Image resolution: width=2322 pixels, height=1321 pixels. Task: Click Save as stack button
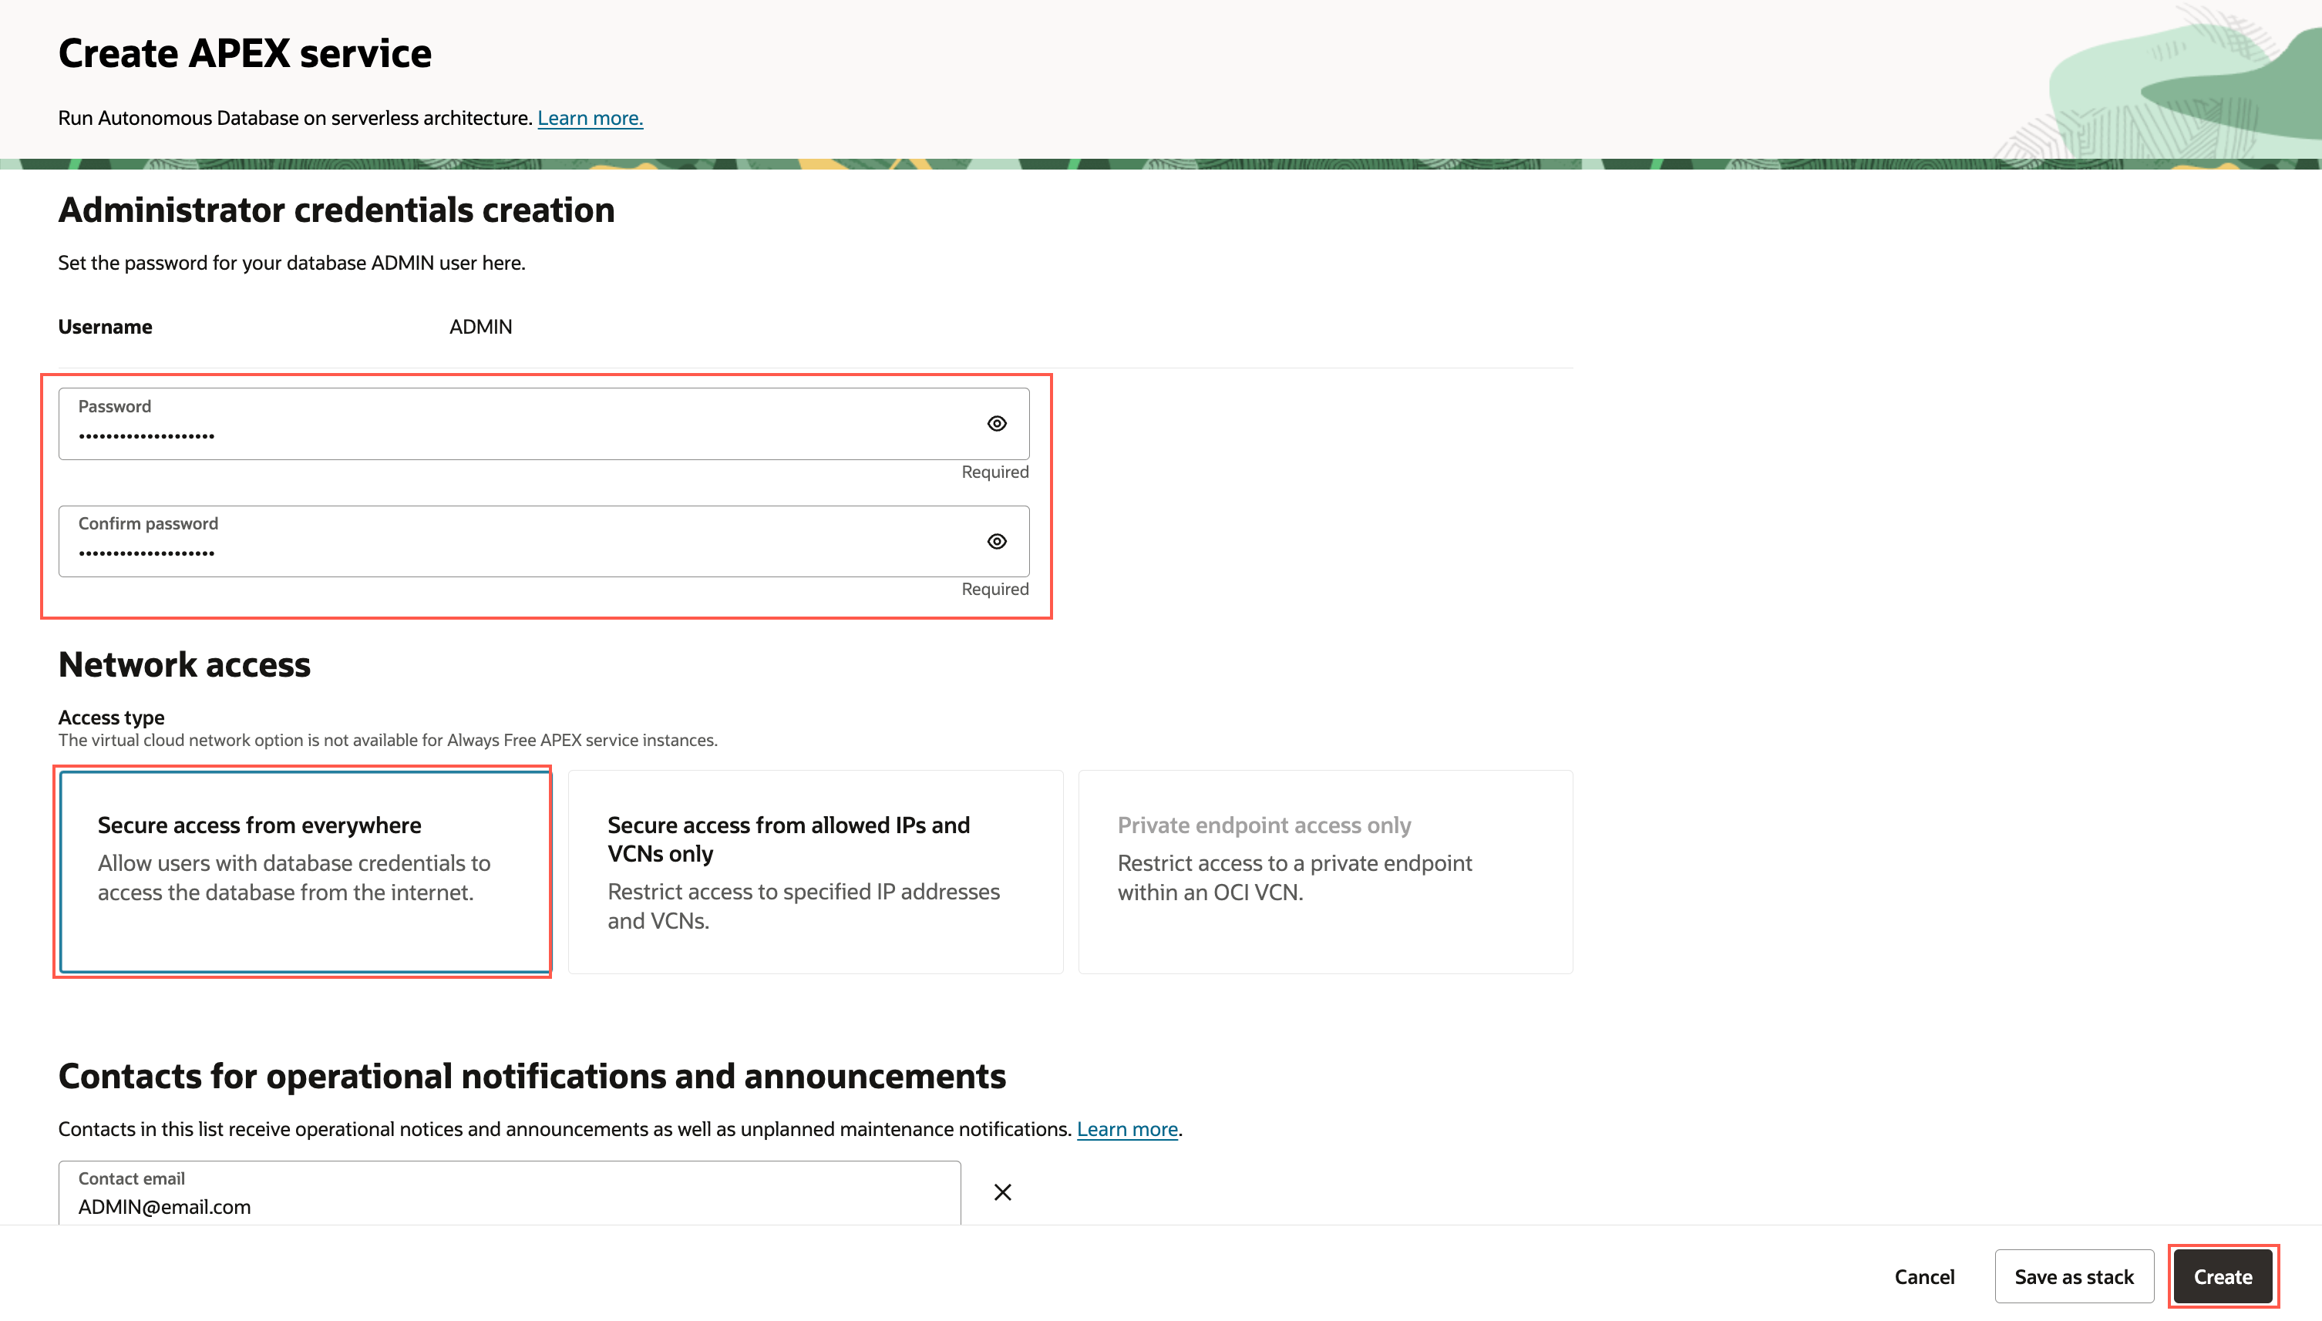point(2073,1276)
